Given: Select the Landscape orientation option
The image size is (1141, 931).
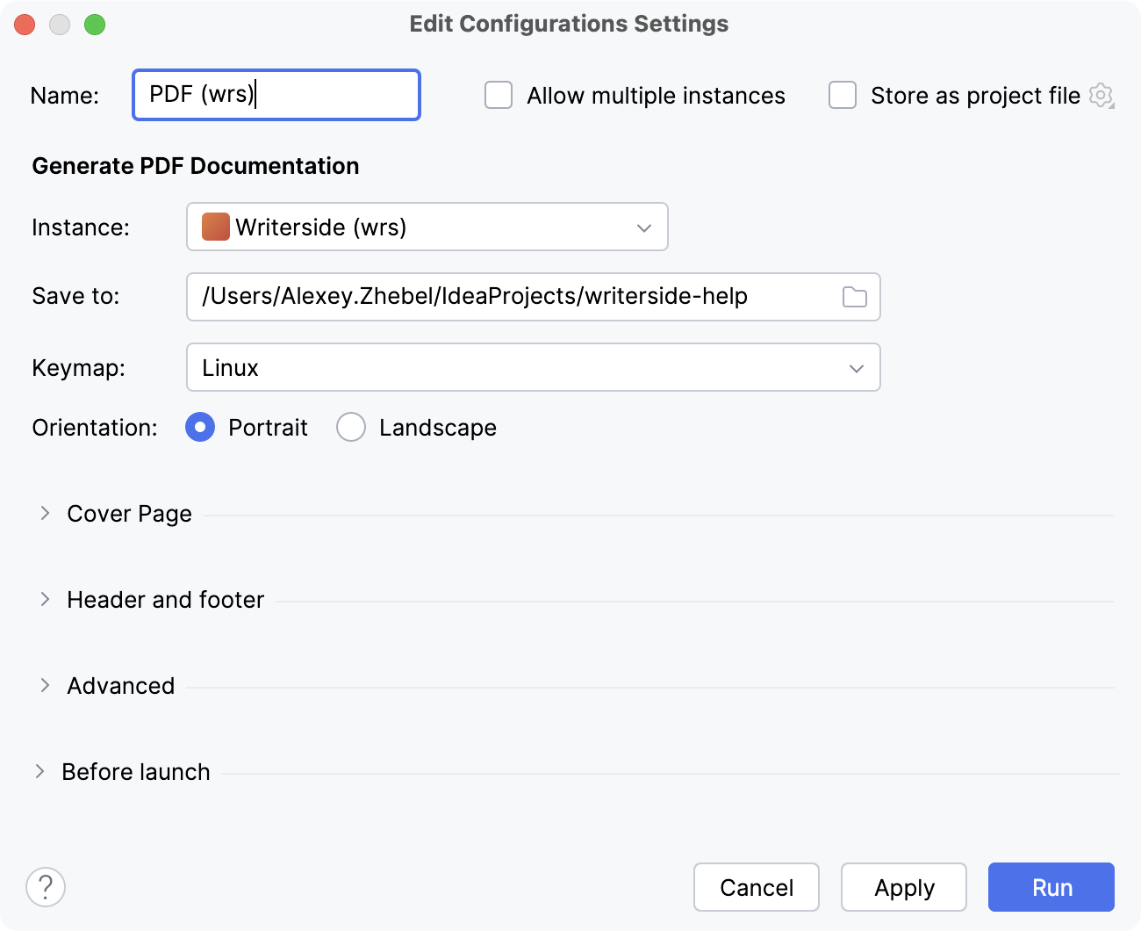Looking at the screenshot, I should (351, 428).
